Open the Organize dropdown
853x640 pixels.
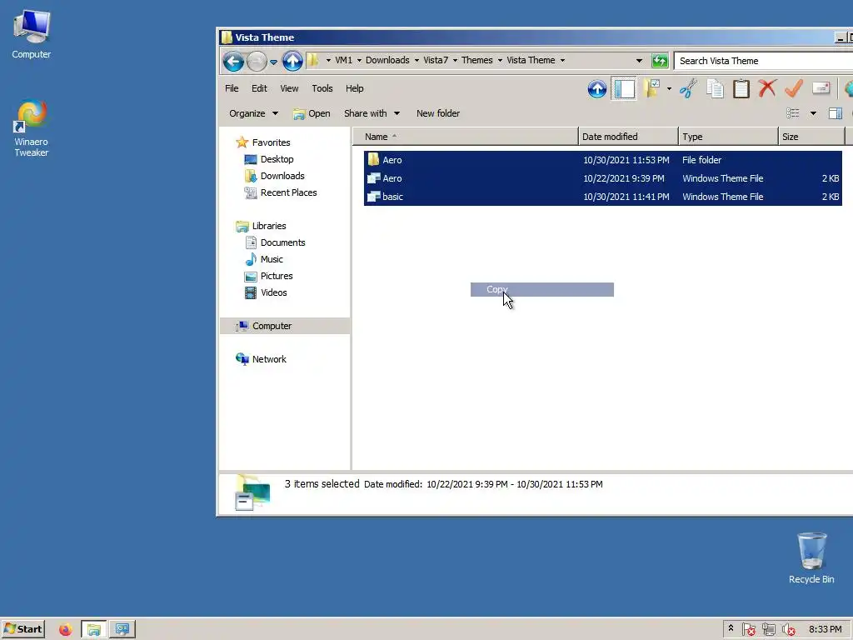(x=253, y=113)
